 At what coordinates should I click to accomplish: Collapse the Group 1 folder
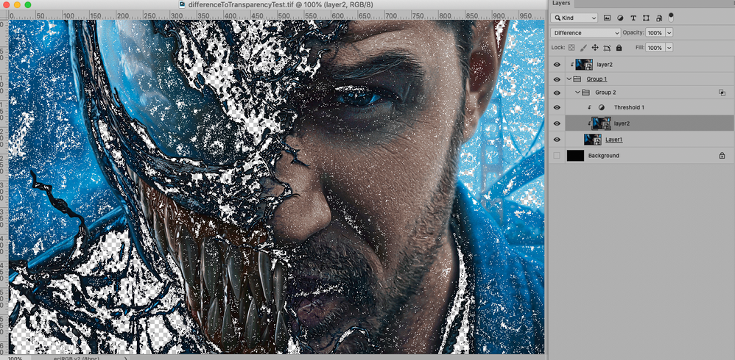[x=569, y=79]
